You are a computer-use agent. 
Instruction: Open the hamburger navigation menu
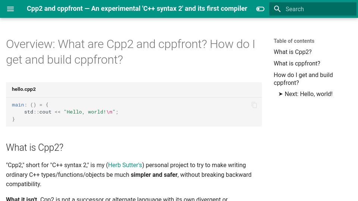pyautogui.click(x=10, y=9)
